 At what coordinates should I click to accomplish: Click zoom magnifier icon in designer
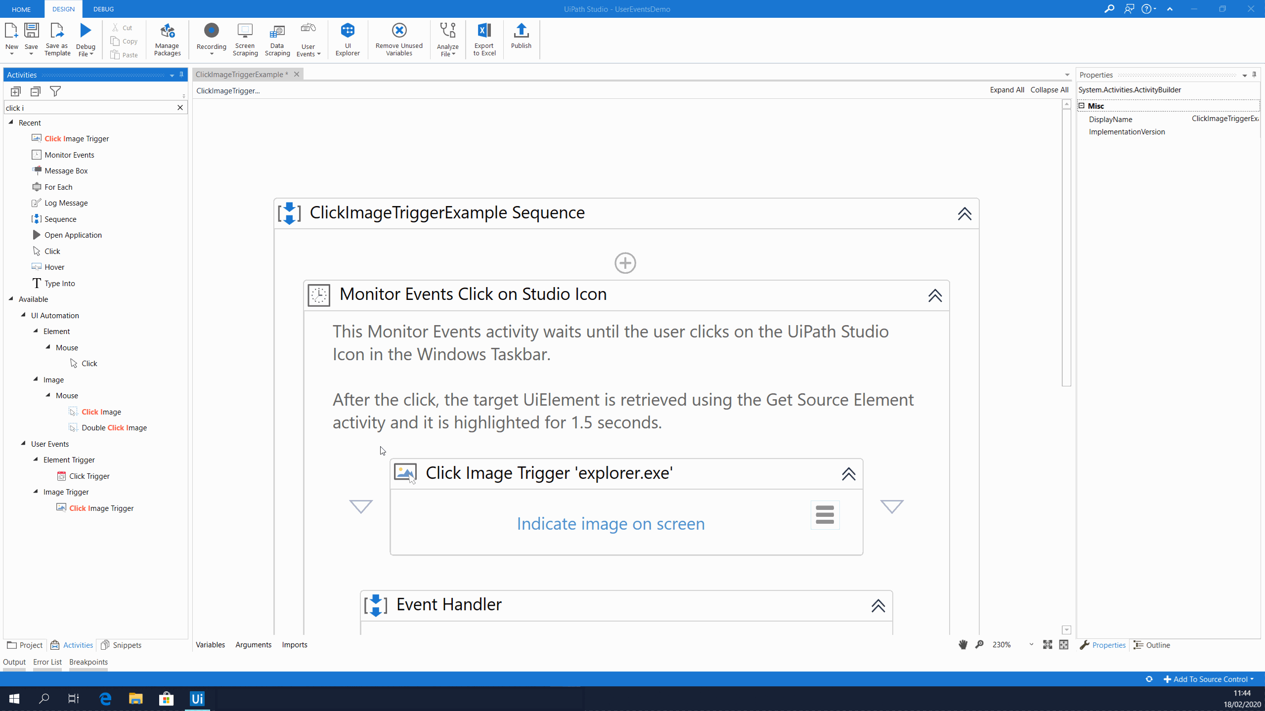coord(979,644)
